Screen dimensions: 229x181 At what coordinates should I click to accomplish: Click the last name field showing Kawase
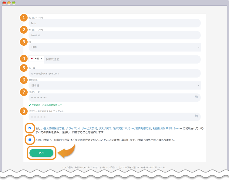click(x=115, y=35)
